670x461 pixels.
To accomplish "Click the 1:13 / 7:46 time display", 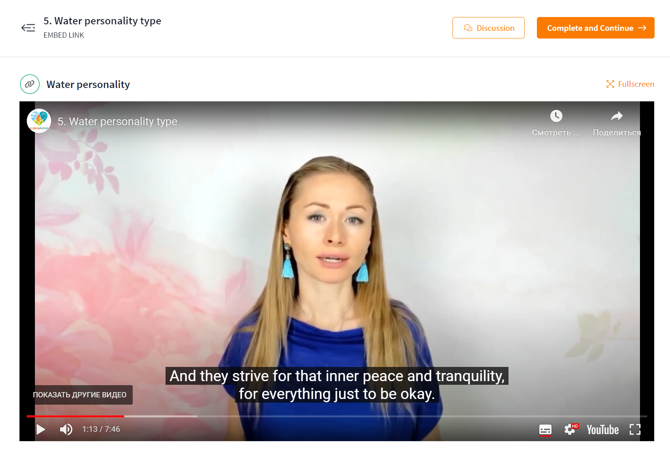I will 101,429.
